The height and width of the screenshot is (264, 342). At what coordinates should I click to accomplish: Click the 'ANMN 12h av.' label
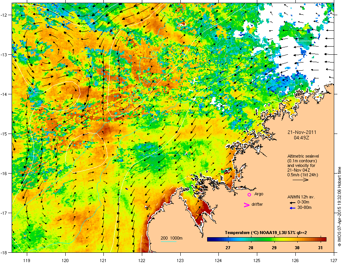pos(301,197)
